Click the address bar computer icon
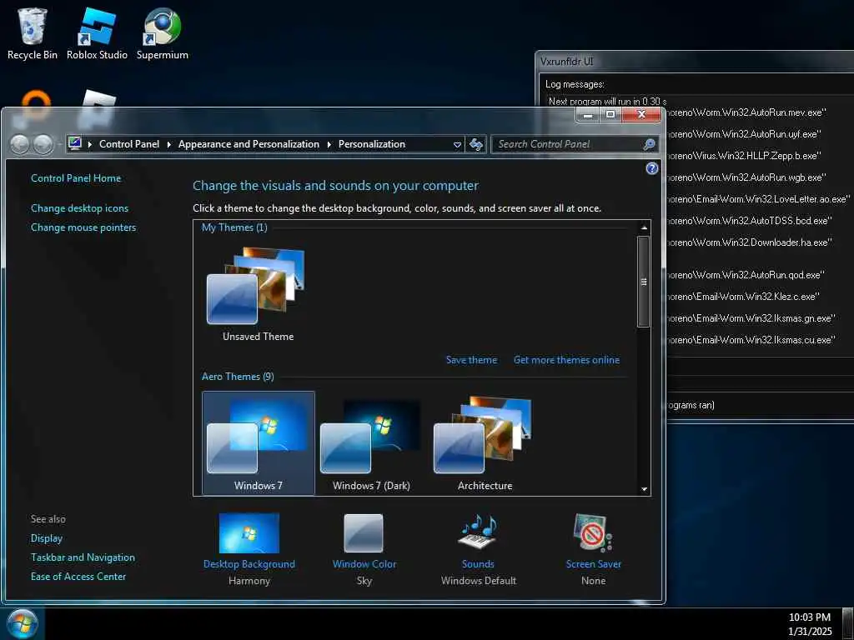Screen dimensions: 854x640 pos(75,143)
